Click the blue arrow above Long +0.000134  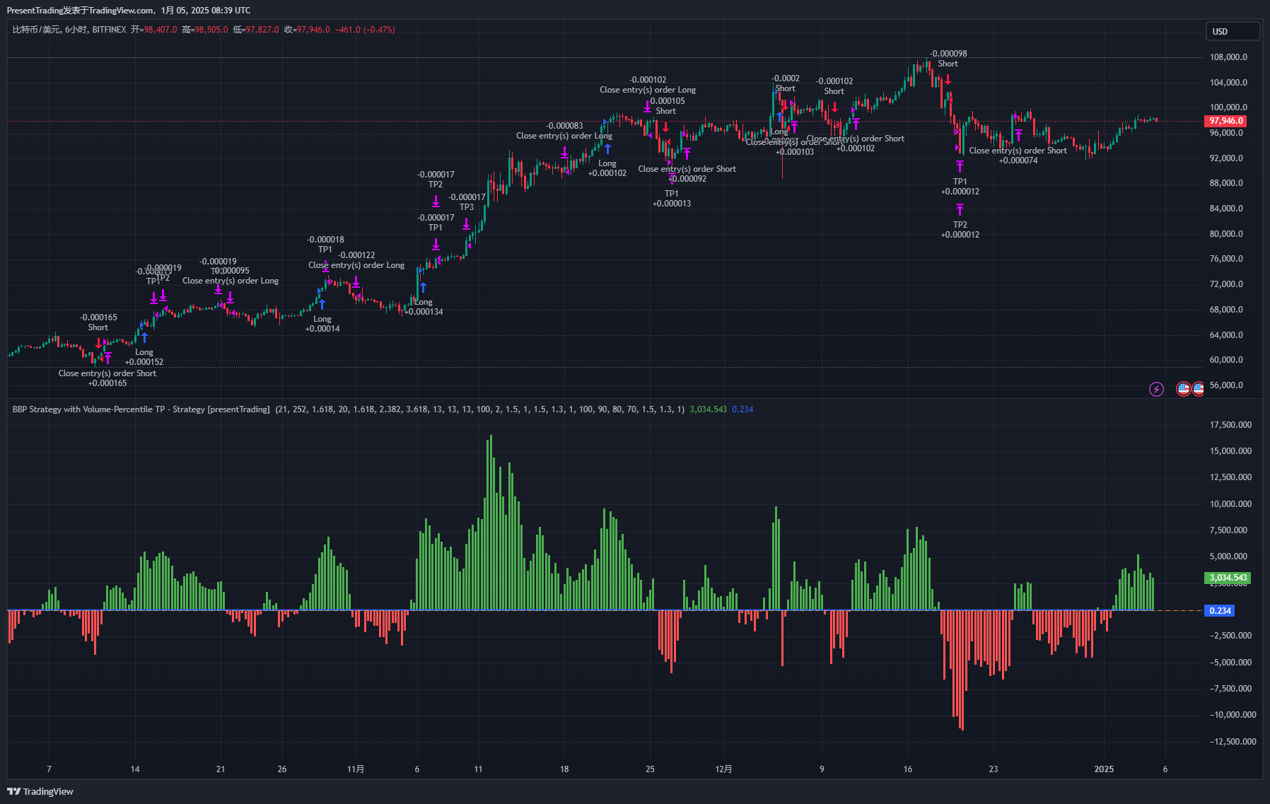pyautogui.click(x=423, y=287)
